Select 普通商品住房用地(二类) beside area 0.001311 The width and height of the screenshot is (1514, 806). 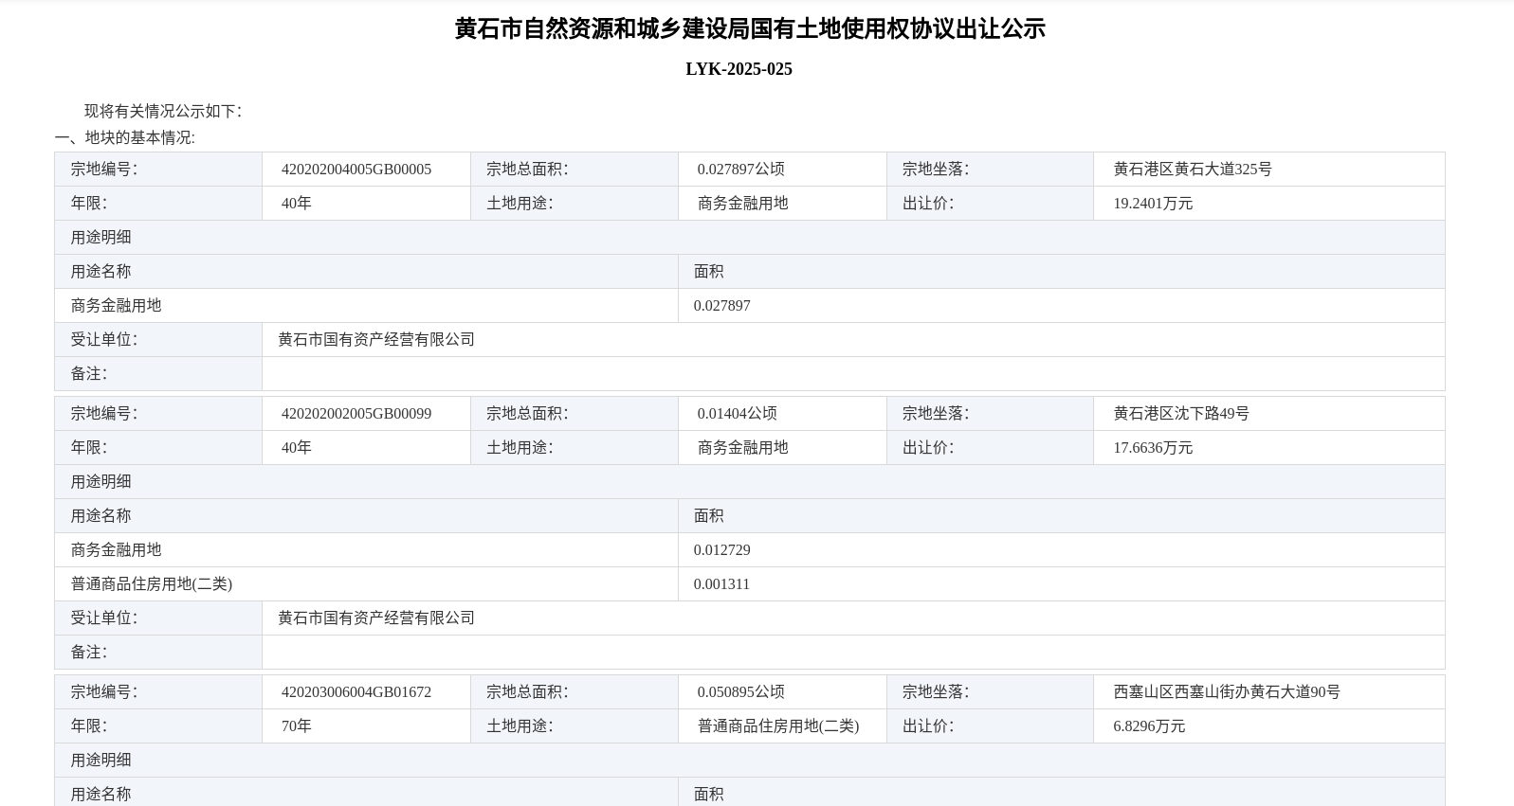click(151, 584)
